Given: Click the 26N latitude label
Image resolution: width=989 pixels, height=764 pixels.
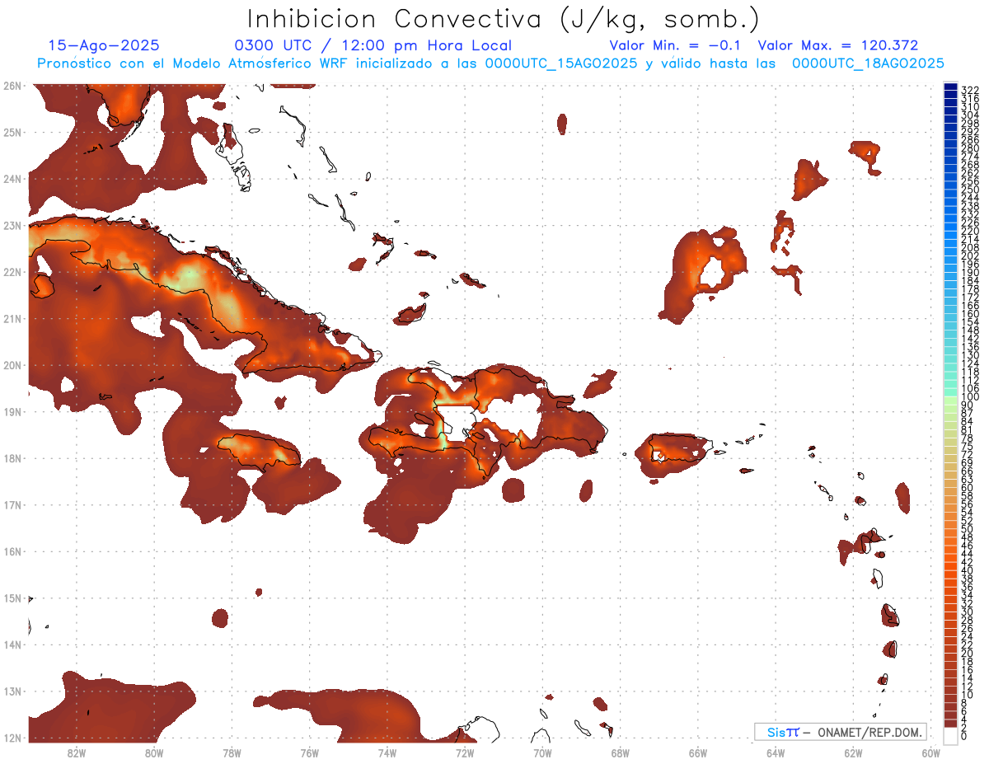Looking at the screenshot, I should pos(12,86).
